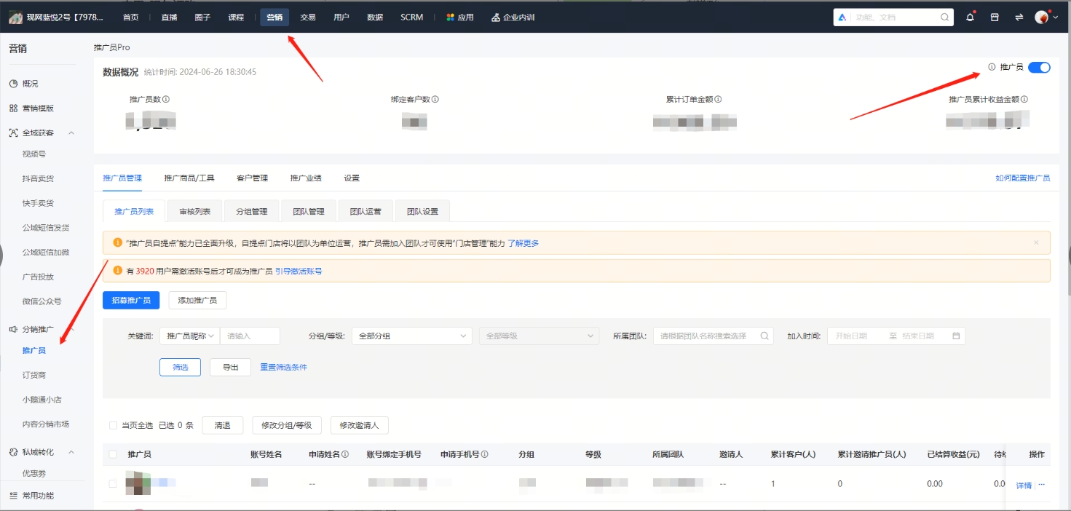Open the user avatar menu

click(x=1043, y=16)
